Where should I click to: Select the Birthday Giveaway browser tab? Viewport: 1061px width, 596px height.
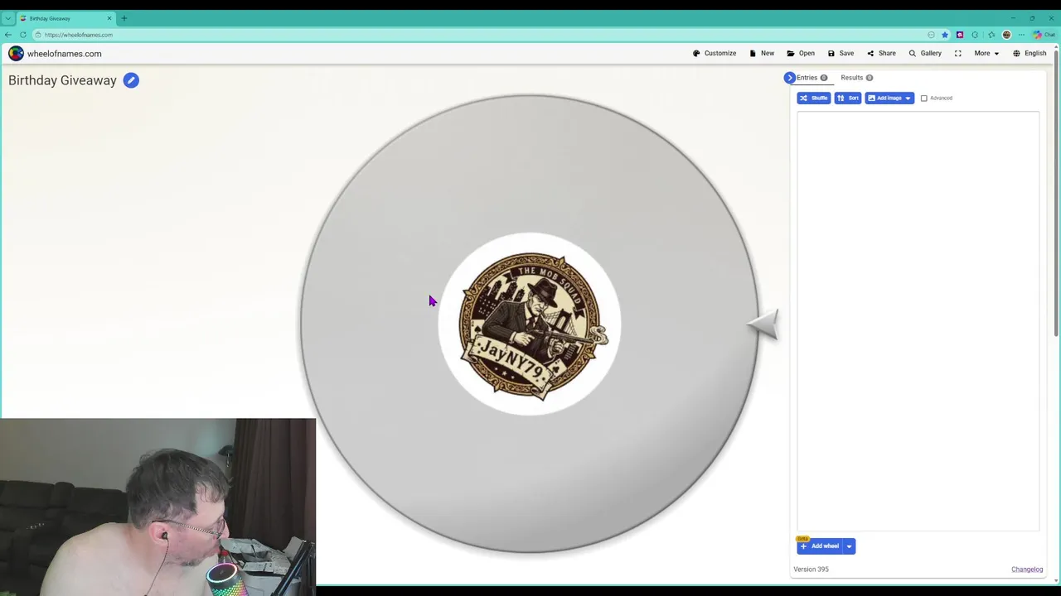(66, 18)
